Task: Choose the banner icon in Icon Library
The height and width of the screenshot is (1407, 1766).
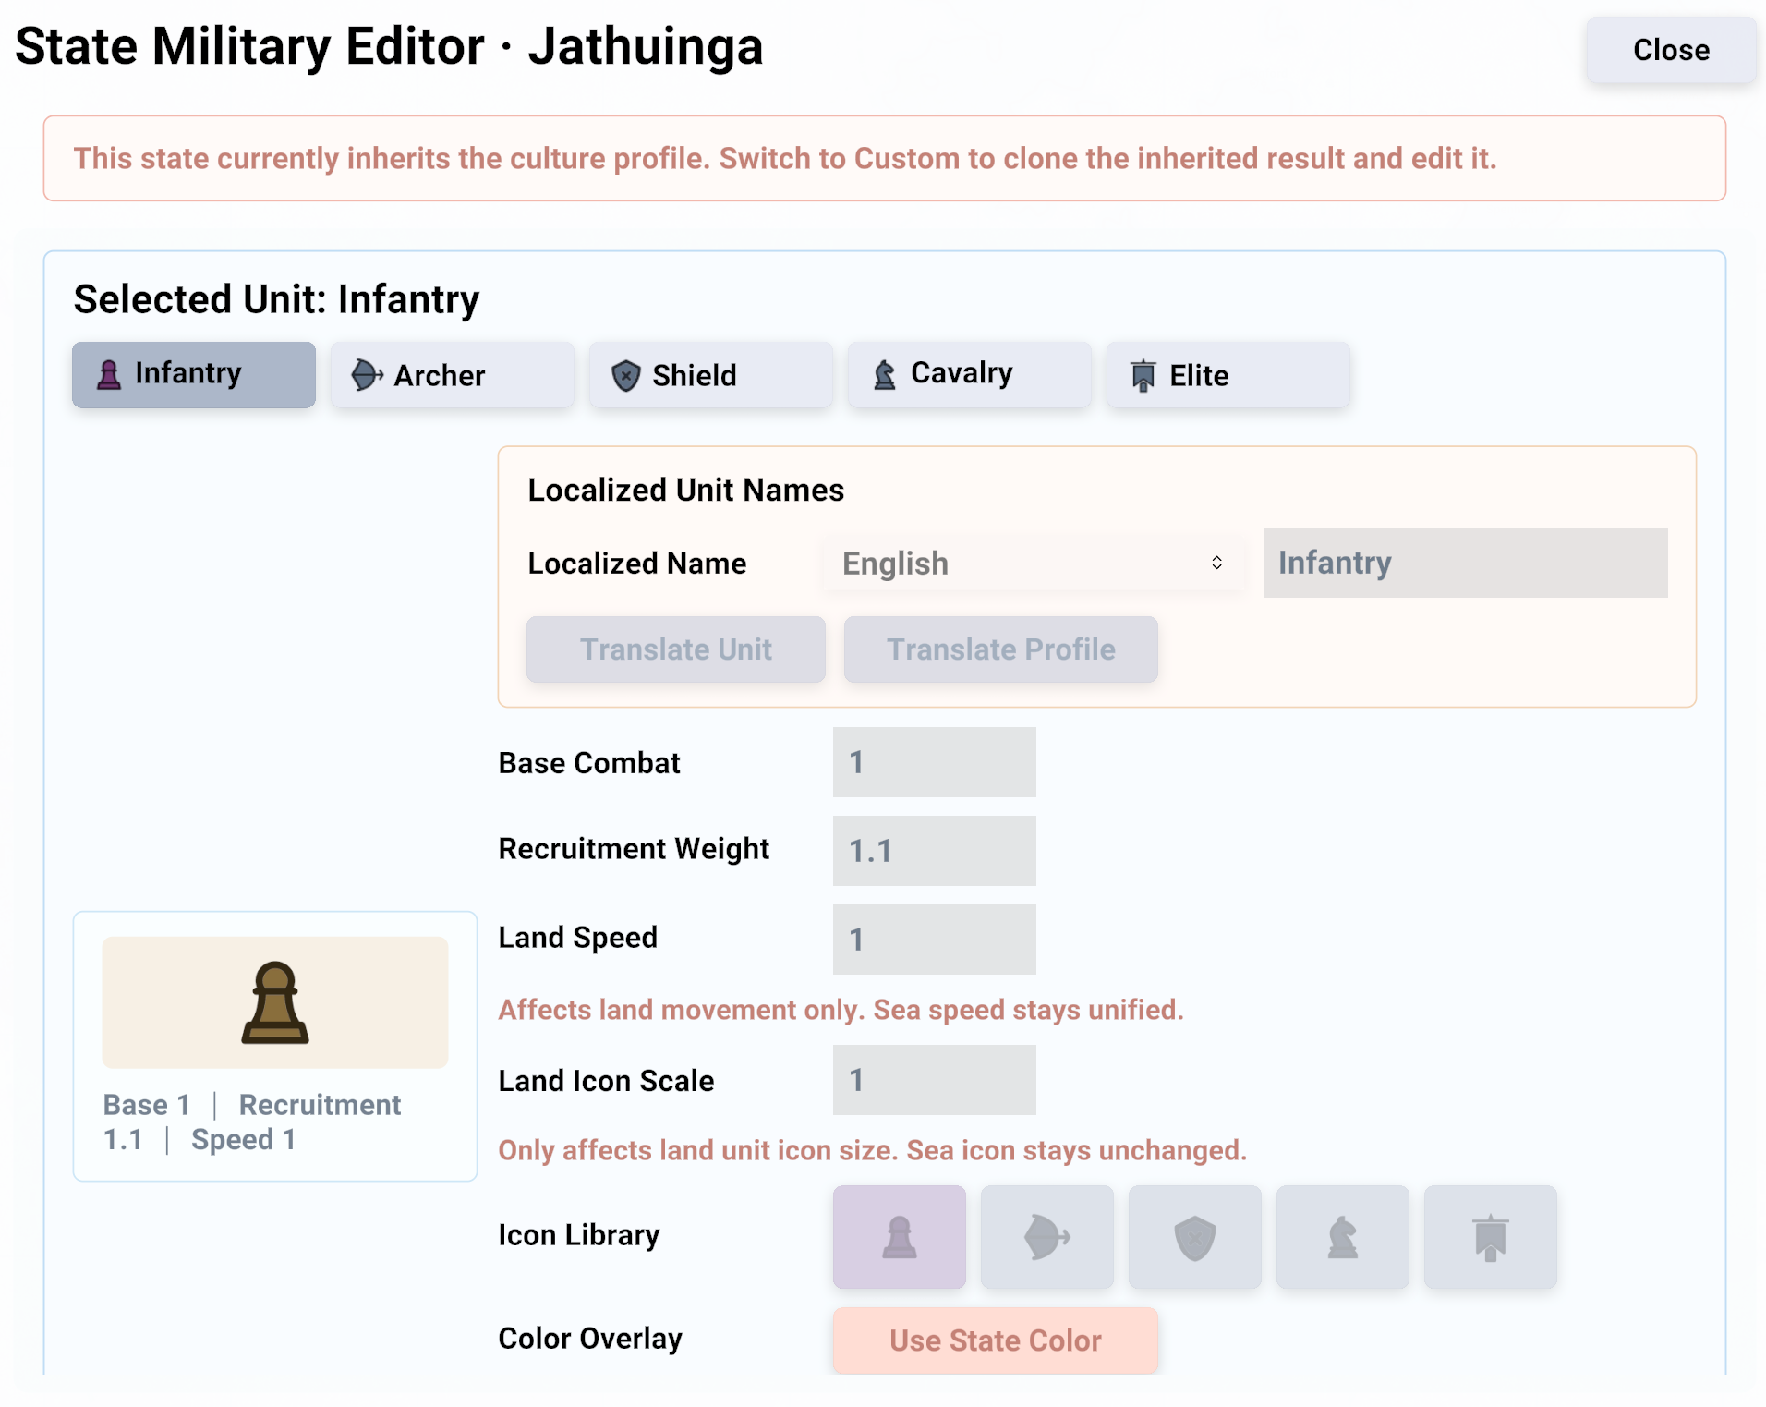Action: tap(1490, 1236)
